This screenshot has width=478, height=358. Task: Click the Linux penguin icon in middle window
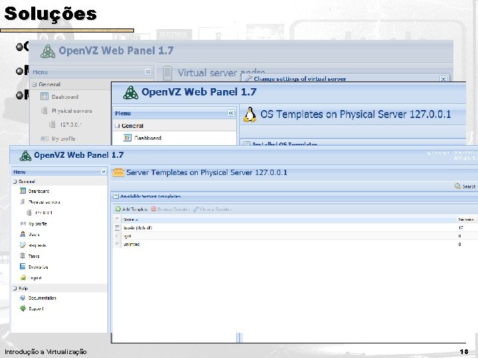pyautogui.click(x=250, y=115)
